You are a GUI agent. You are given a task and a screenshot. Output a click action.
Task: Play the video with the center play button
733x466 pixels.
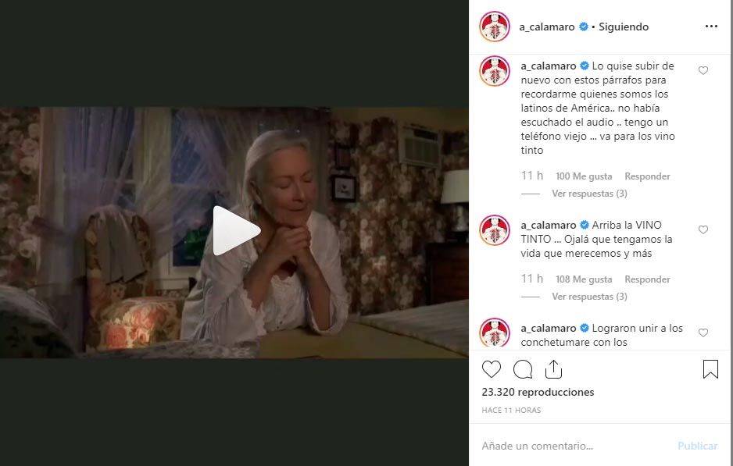point(236,231)
